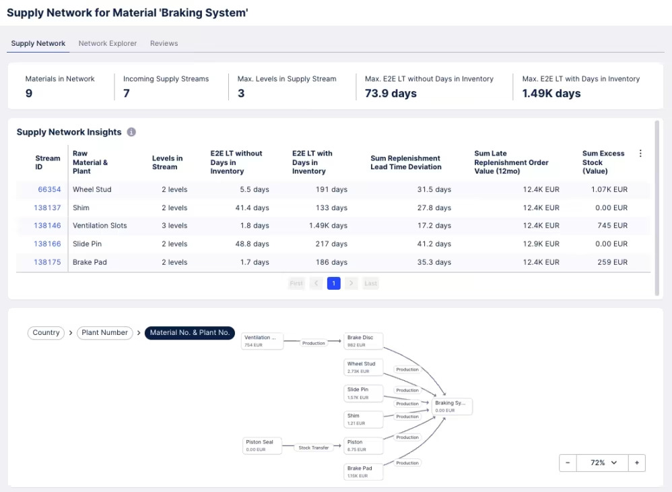Select the Country breadcrumb level

[45, 332]
